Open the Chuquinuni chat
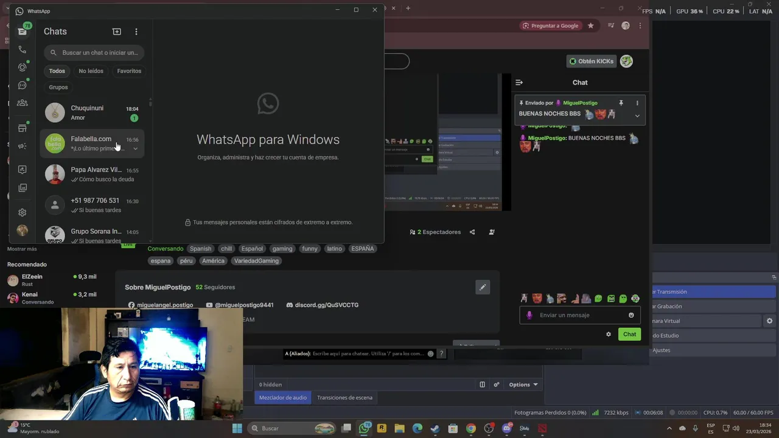 coord(92,113)
